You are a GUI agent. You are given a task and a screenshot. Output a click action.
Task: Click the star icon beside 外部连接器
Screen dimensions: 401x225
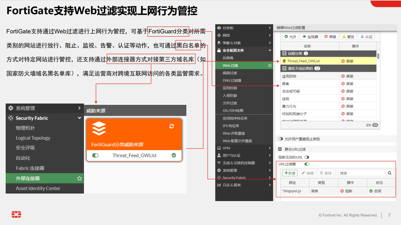pyautogui.click(x=79, y=178)
